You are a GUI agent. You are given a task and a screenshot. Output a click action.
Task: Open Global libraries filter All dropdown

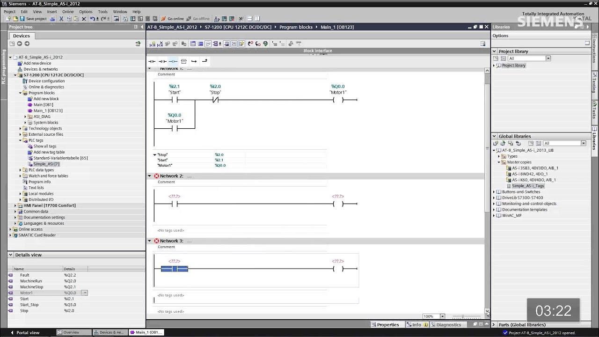(583, 143)
